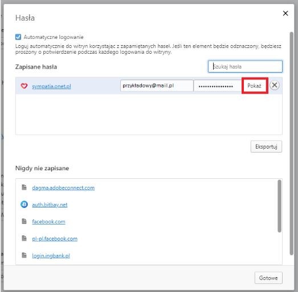298x292 pixels.
Task: Open the dagma.adobeconnect.com link
Action: tap(63, 188)
